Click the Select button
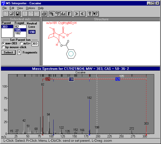Viewport: 161px width, 144px height. (x=9, y=52)
